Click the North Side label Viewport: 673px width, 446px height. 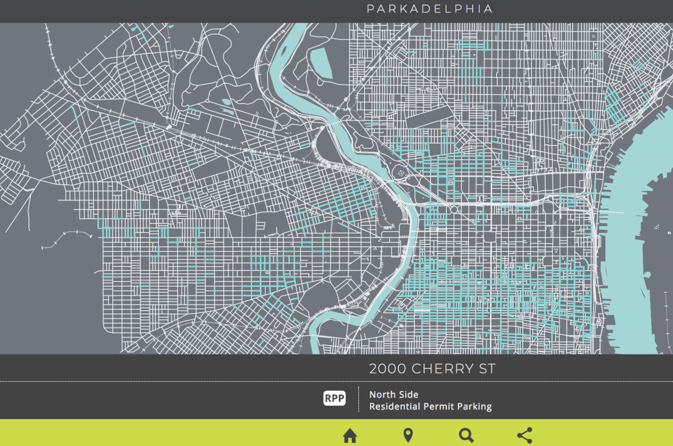coord(393,394)
